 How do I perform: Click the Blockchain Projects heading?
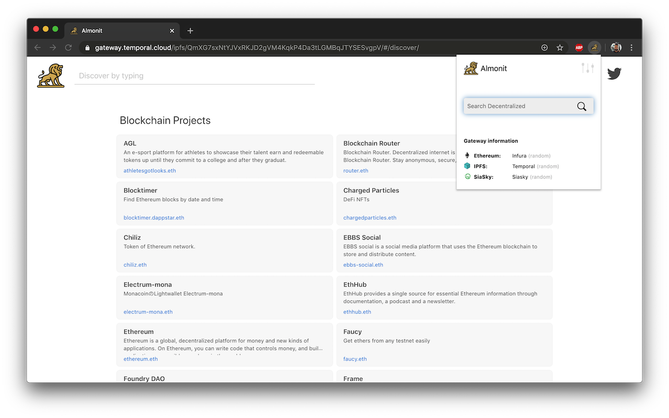165,120
